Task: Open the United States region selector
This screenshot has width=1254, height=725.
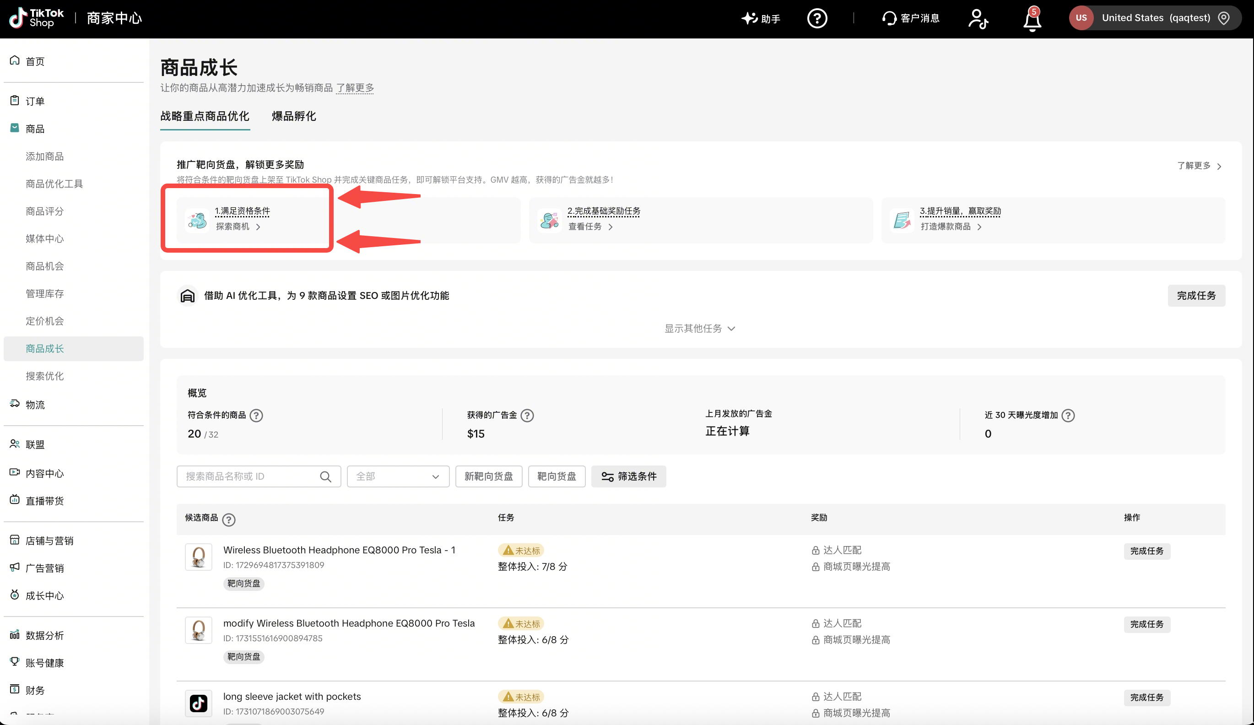Action: pos(1155,18)
